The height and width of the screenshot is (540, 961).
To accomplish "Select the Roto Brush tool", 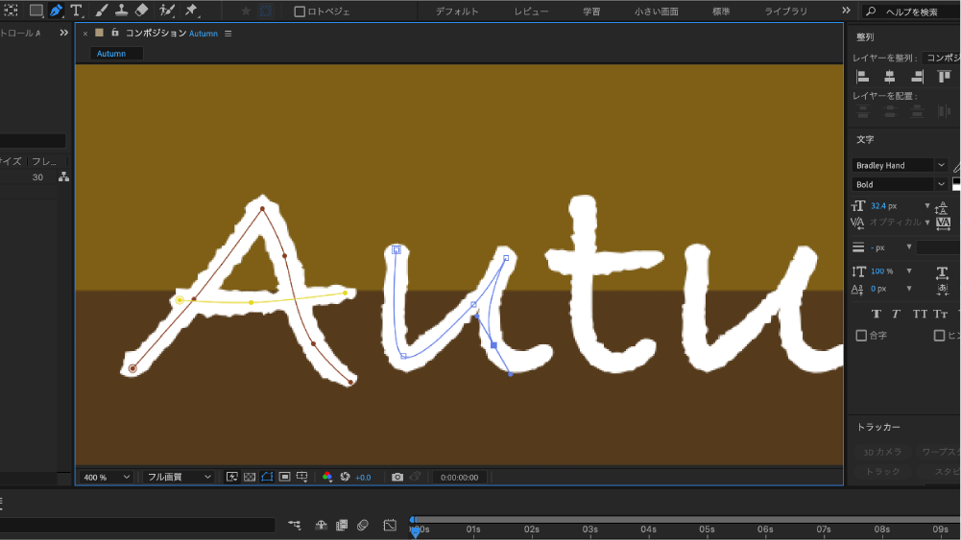I will pyautogui.click(x=167, y=11).
